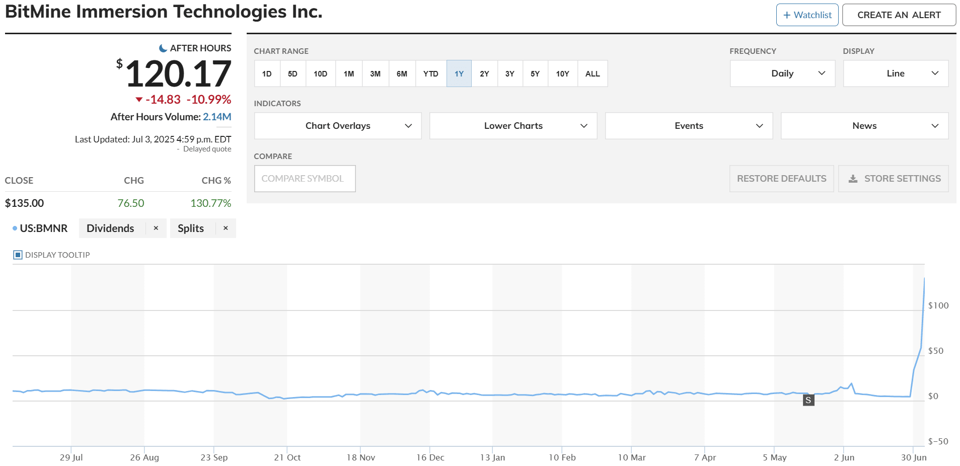Click the US:BMNR legend label

point(44,228)
